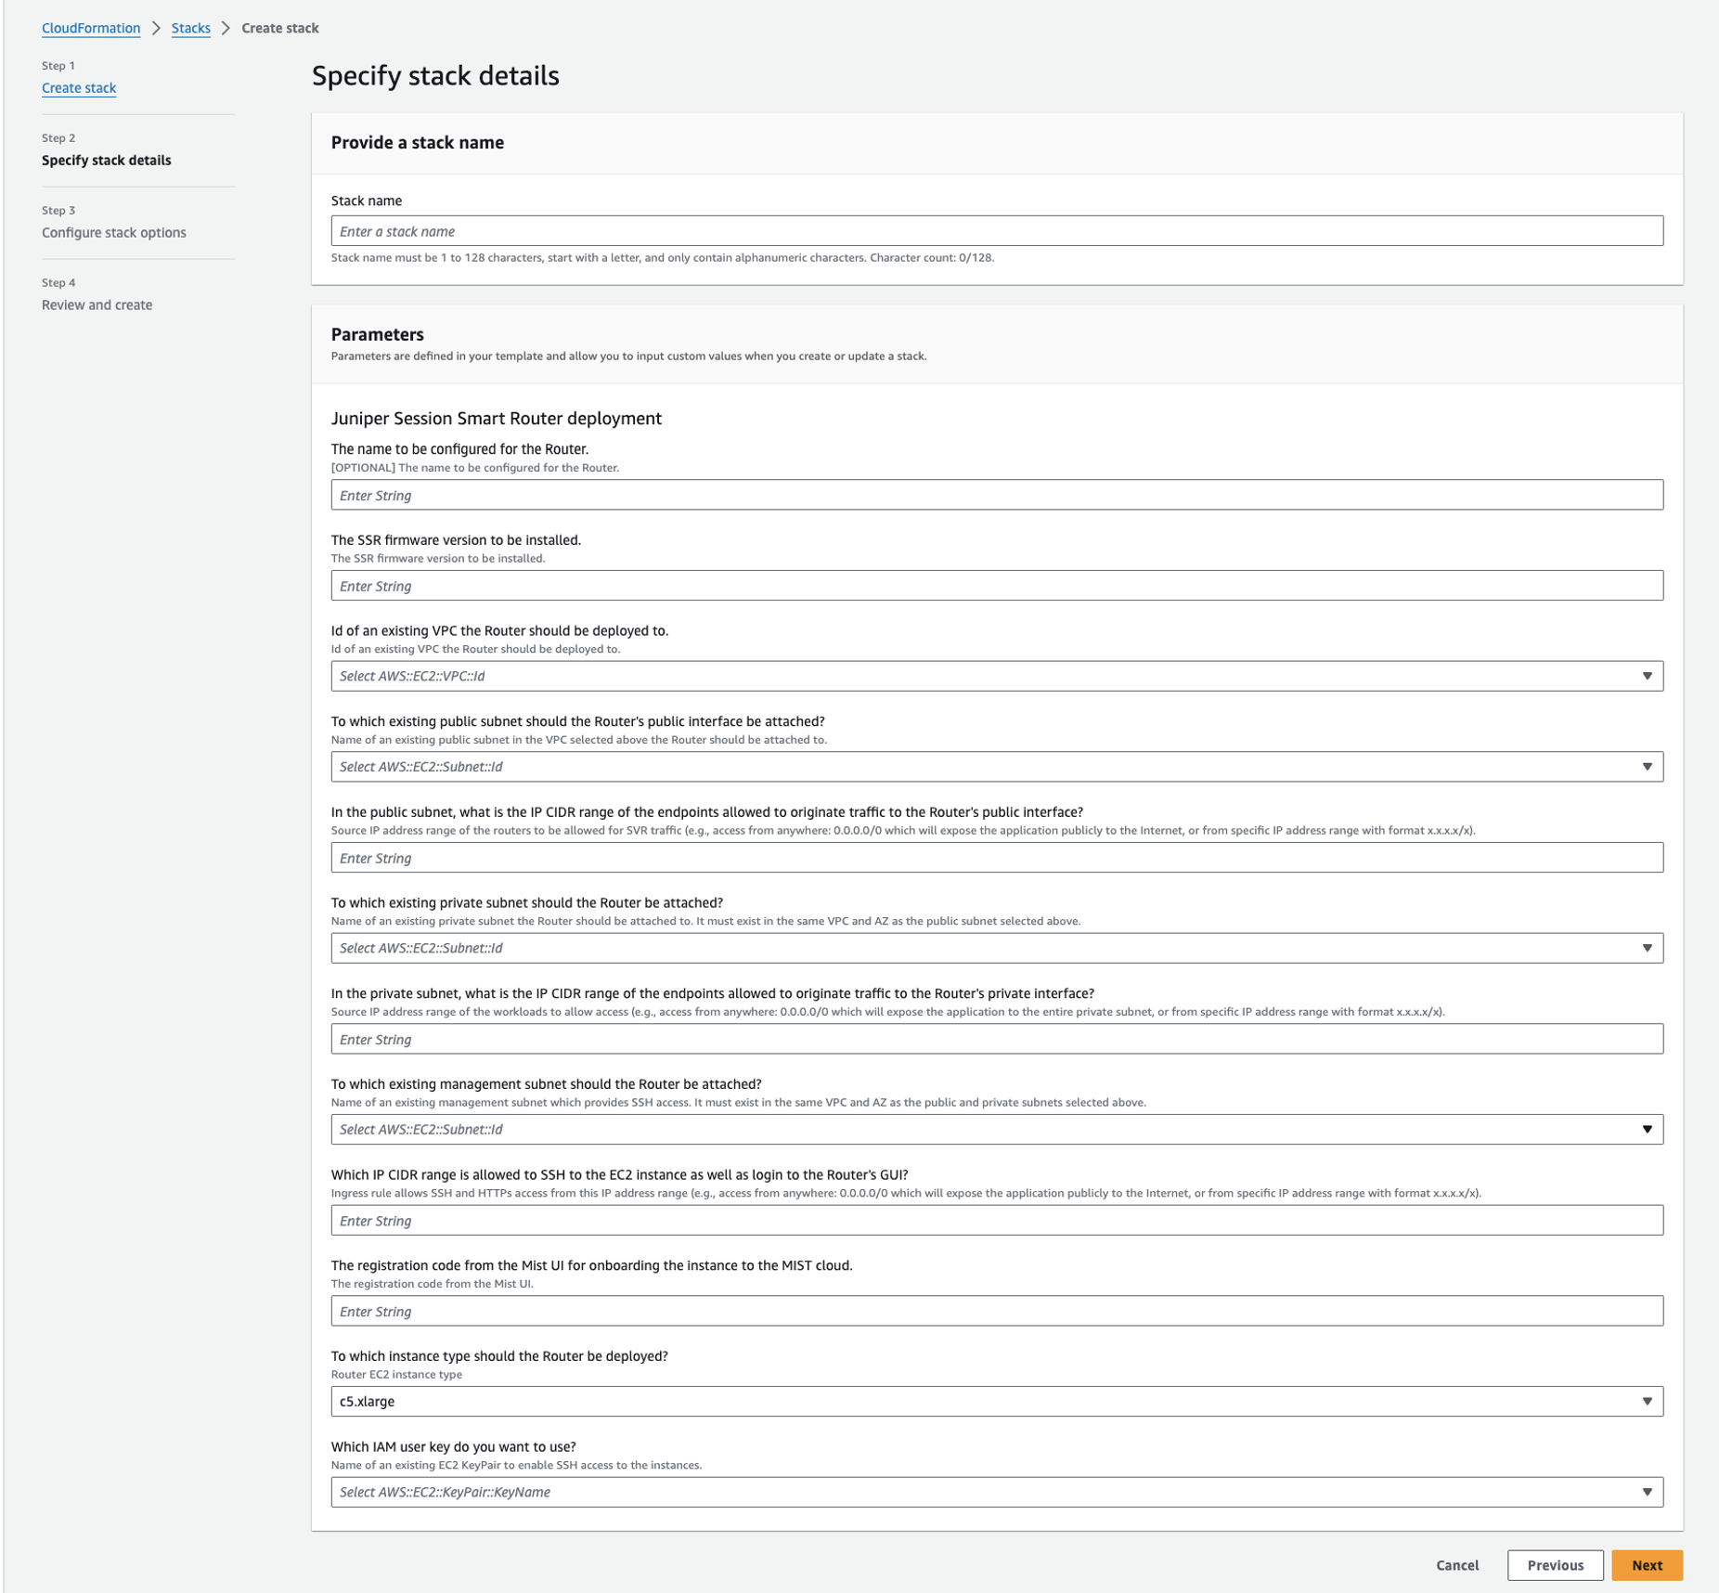Click the CloudFormation breadcrumb link
This screenshot has width=1719, height=1593.
(x=91, y=28)
